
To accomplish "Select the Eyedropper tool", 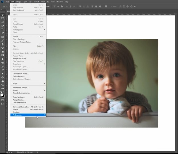I will click(x=3, y=33).
